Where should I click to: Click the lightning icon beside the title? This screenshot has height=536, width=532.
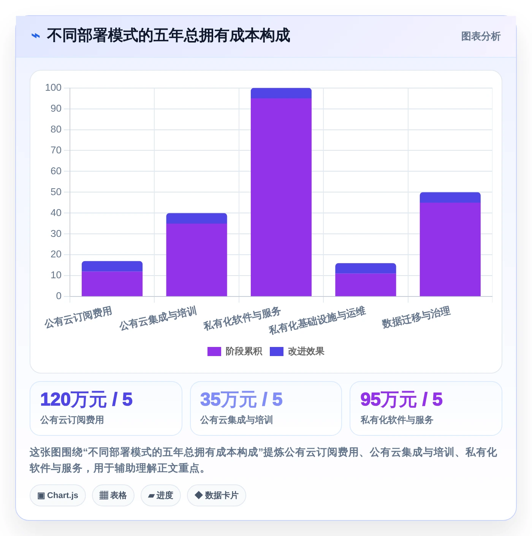point(36,36)
